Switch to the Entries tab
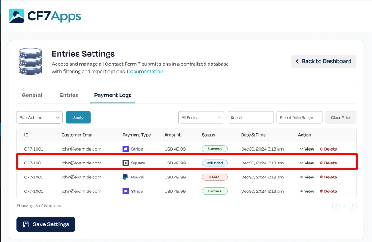Screen dimensions: 372x242 (x=69, y=95)
